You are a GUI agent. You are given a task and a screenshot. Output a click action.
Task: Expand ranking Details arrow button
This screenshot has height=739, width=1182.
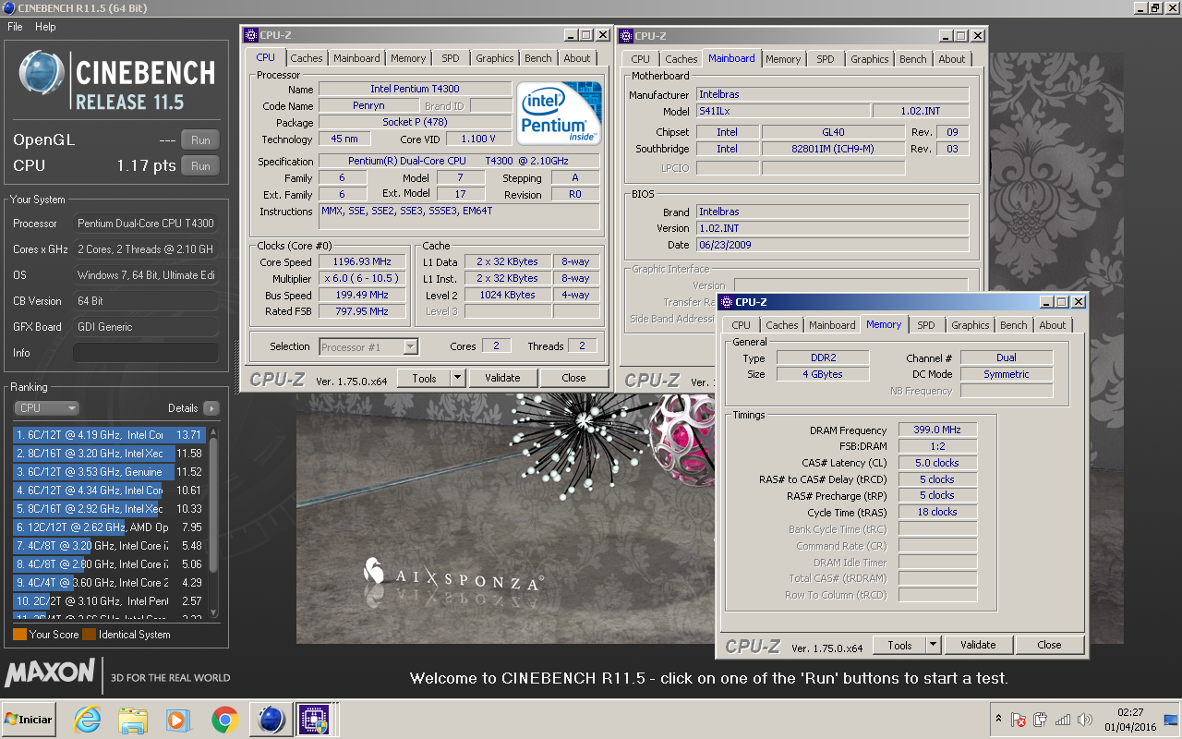click(x=211, y=407)
